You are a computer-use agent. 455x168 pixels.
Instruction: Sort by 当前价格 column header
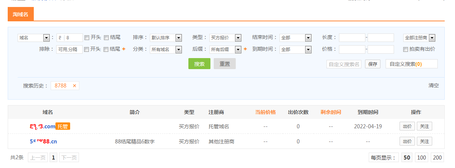click(265, 112)
